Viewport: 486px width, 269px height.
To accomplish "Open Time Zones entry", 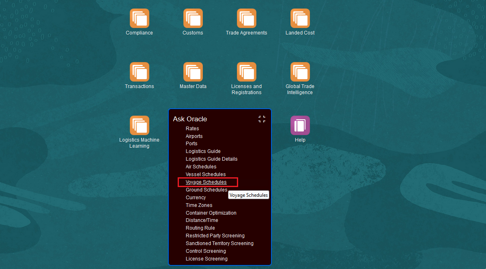I will pos(199,205).
